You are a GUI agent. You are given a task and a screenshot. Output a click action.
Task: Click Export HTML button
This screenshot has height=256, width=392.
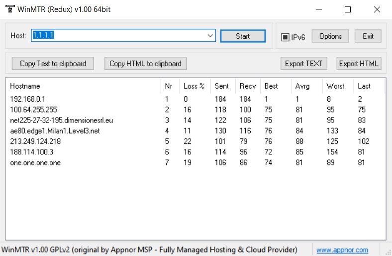(x=359, y=64)
